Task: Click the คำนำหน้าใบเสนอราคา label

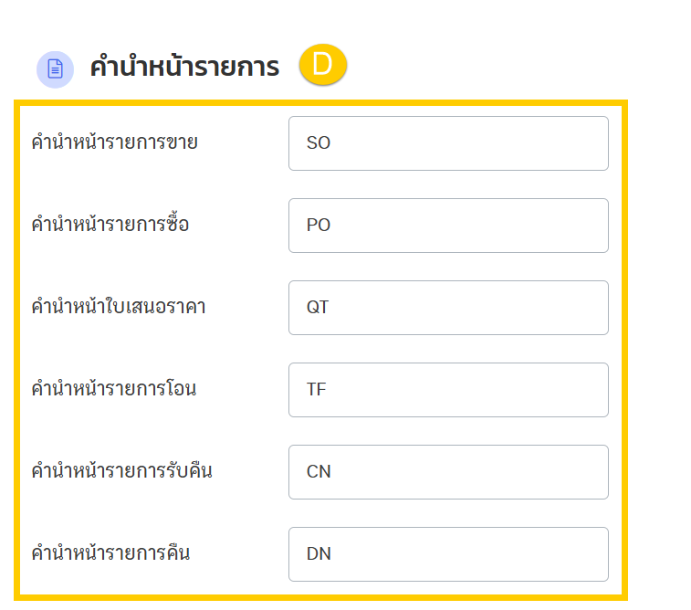Action: 119,305
